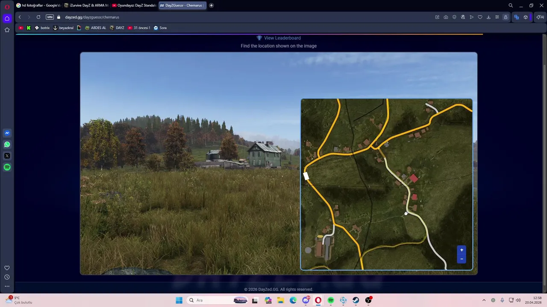Open Discord from the taskbar
547x307 pixels.
(x=306, y=300)
